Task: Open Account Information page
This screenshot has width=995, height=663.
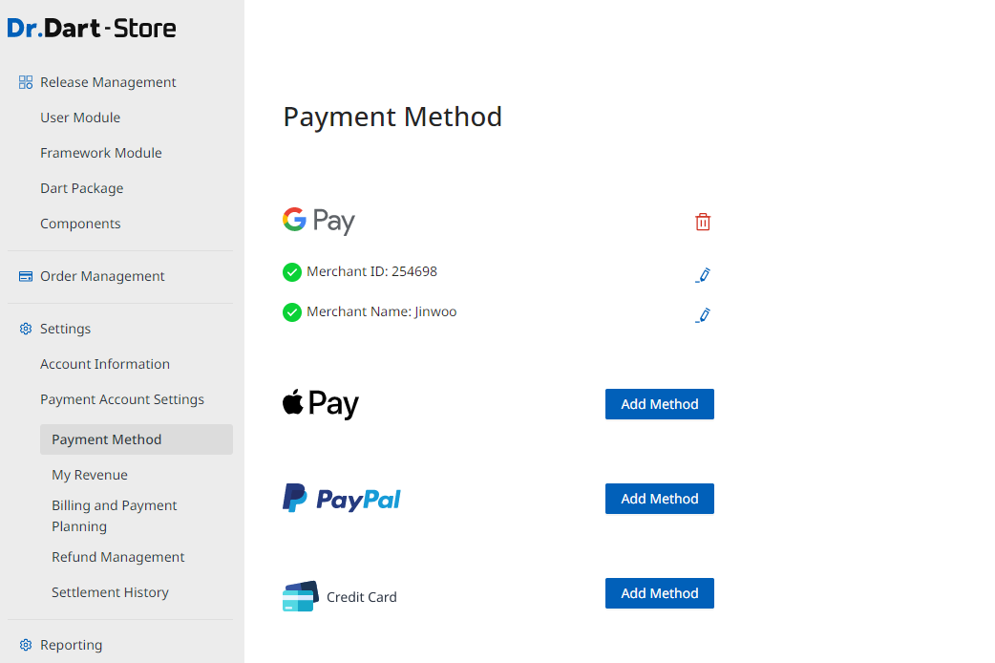Action: (x=105, y=364)
